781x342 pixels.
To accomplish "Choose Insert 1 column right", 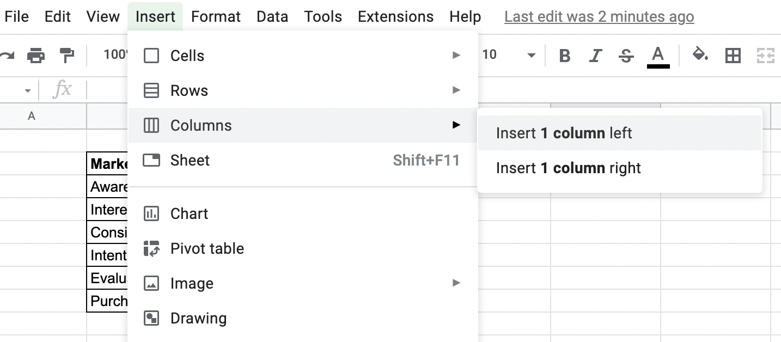I will (569, 168).
